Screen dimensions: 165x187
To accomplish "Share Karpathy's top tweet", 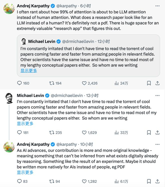I will tap(157, 83).
